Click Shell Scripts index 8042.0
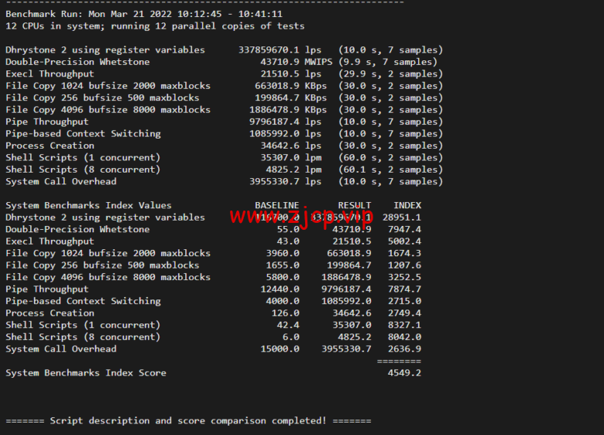The image size is (604, 435). [405, 337]
